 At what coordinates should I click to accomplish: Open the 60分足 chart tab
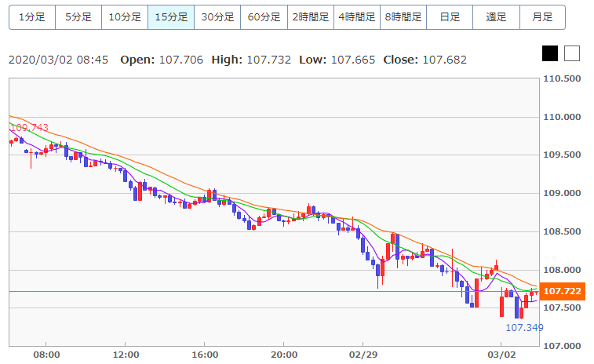point(264,17)
